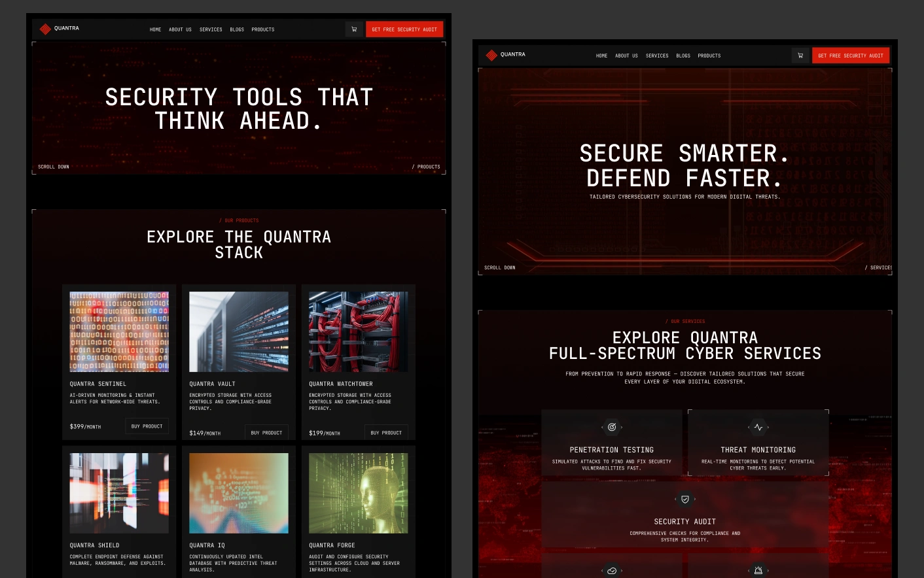Select Services in the right page navigation

[657, 56]
